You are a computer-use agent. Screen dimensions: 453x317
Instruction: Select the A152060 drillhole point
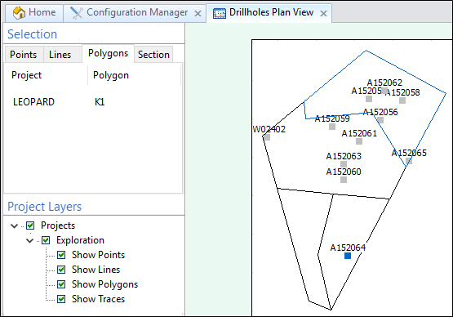point(344,180)
